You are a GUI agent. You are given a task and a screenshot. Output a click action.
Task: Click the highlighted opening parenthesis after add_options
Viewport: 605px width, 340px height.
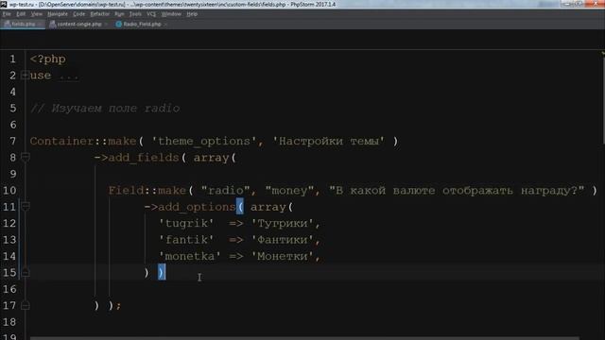click(x=240, y=207)
